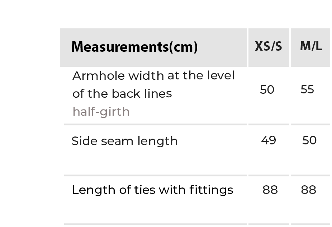Image resolution: width=332 pixels, height=227 pixels.
Task: Select side seam value 49 for XS/S
Action: pos(268,140)
